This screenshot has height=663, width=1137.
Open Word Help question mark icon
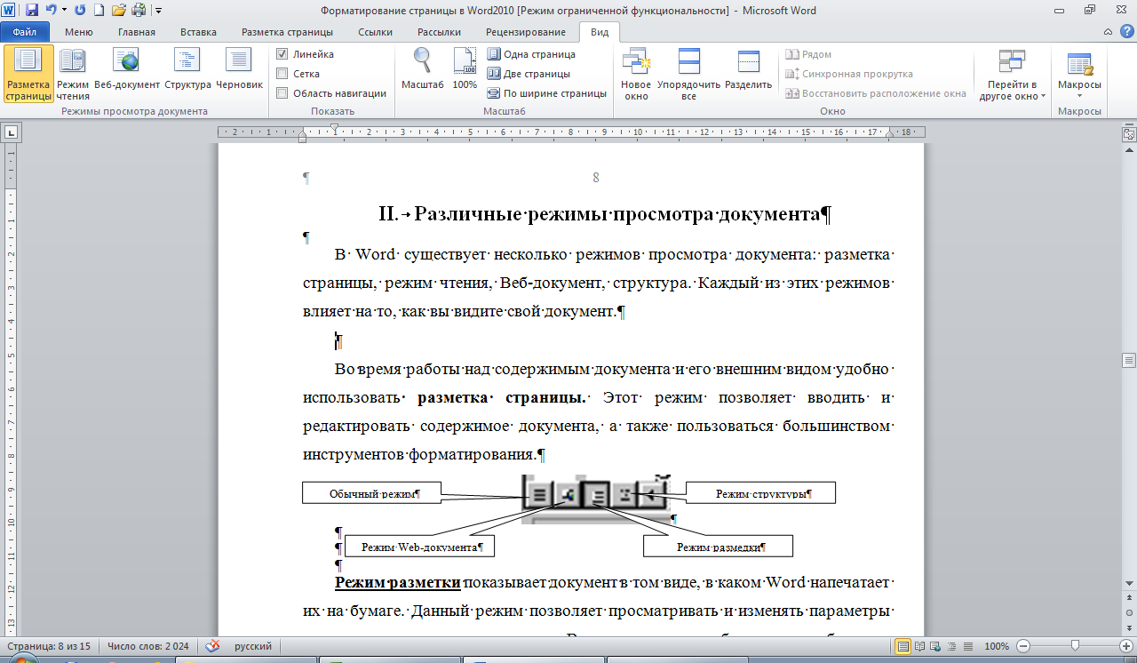(x=1125, y=33)
